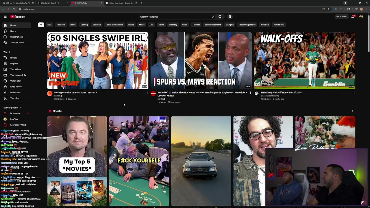The width and height of the screenshot is (370, 208).
Task: Expand the You section
Action: [7, 52]
